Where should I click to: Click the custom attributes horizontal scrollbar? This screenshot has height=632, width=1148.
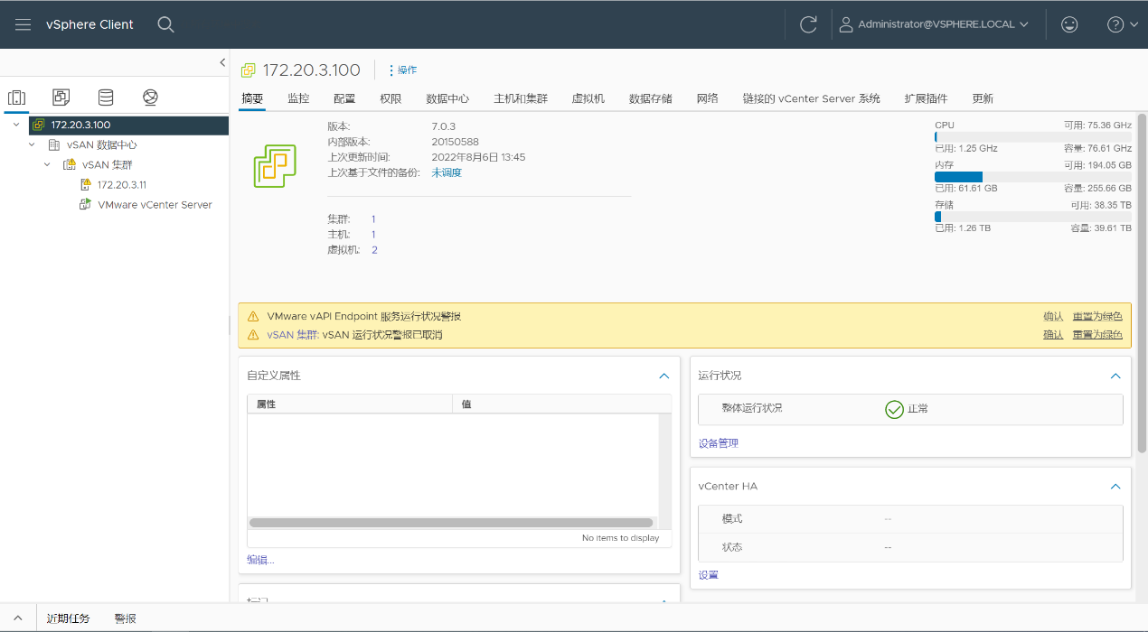click(x=451, y=523)
